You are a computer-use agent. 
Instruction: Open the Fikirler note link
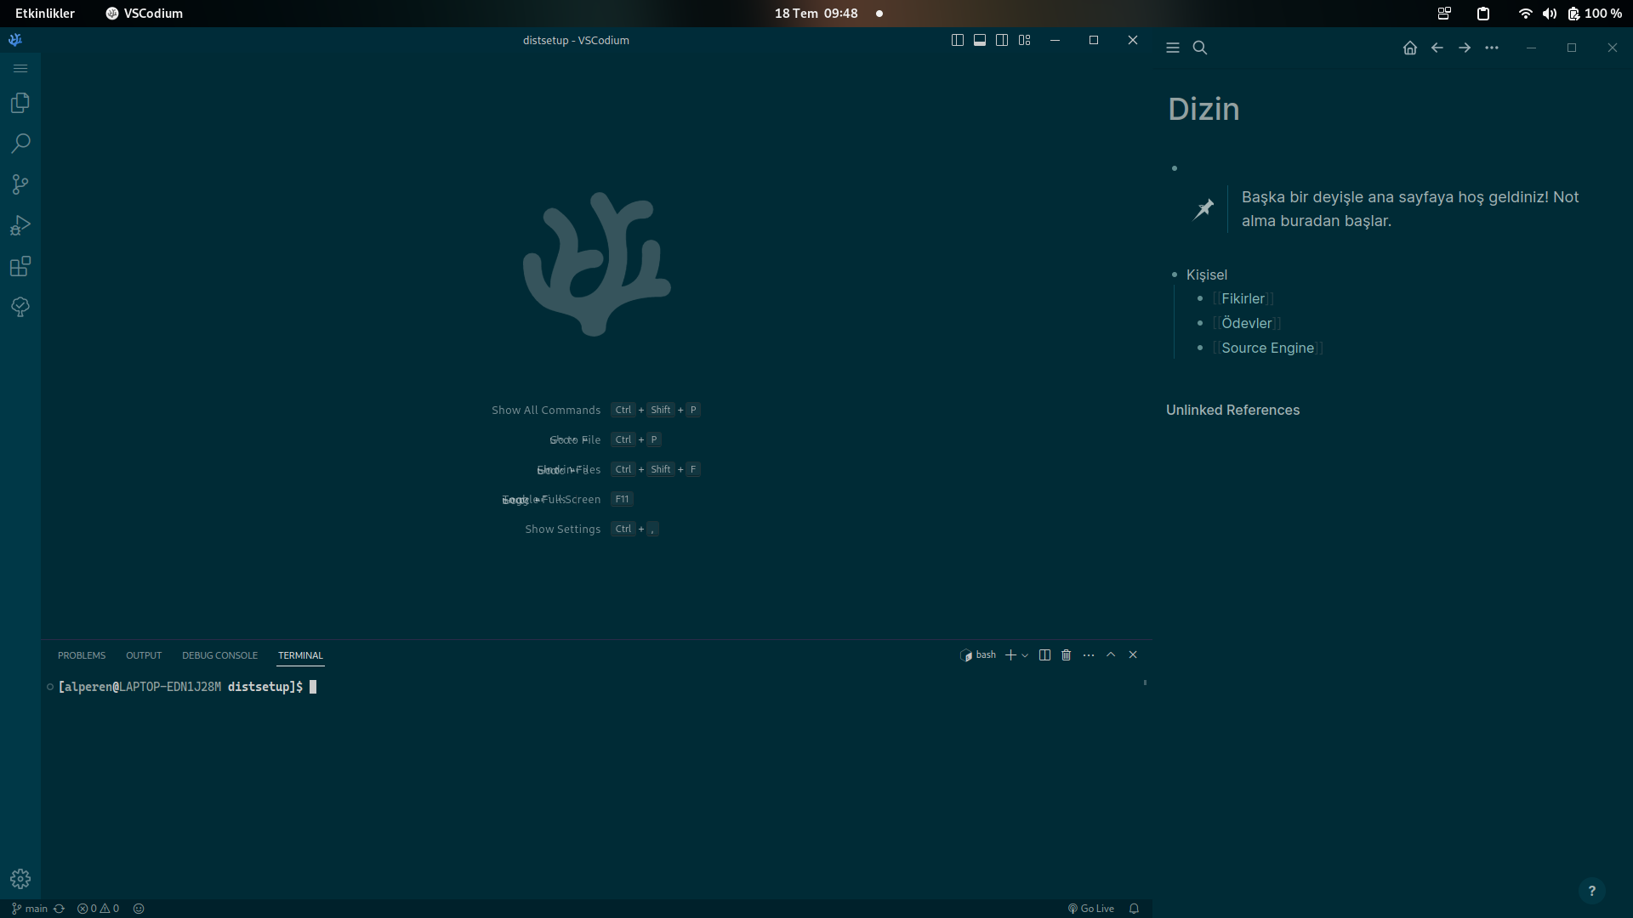click(x=1243, y=298)
